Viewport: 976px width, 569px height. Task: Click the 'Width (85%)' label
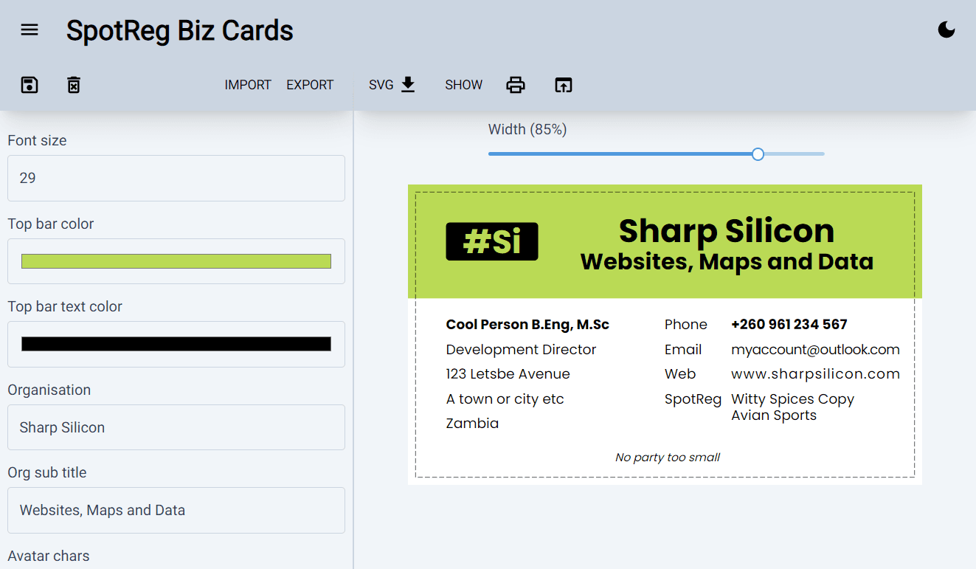coord(527,129)
